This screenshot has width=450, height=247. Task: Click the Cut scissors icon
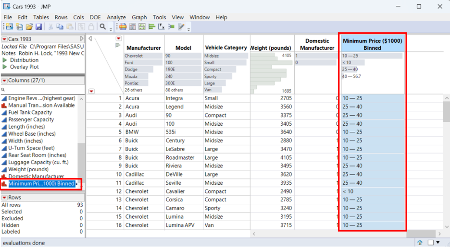[x=50, y=27]
